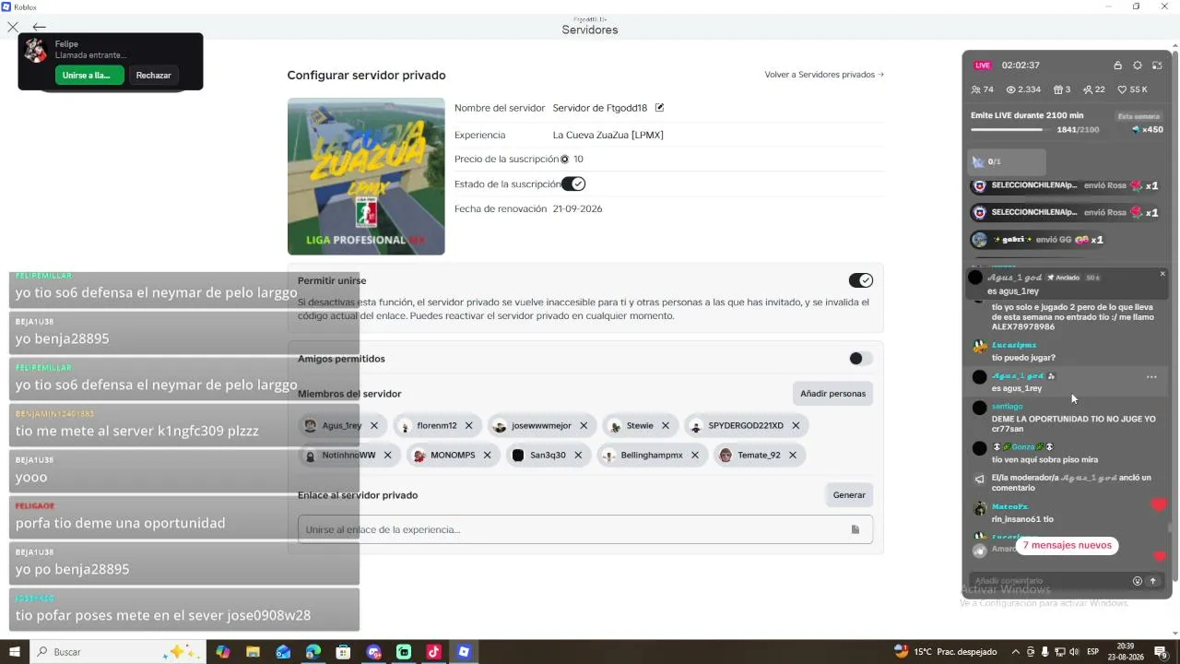
Task: Jump to the 7 new messages
Action: click(x=1067, y=545)
